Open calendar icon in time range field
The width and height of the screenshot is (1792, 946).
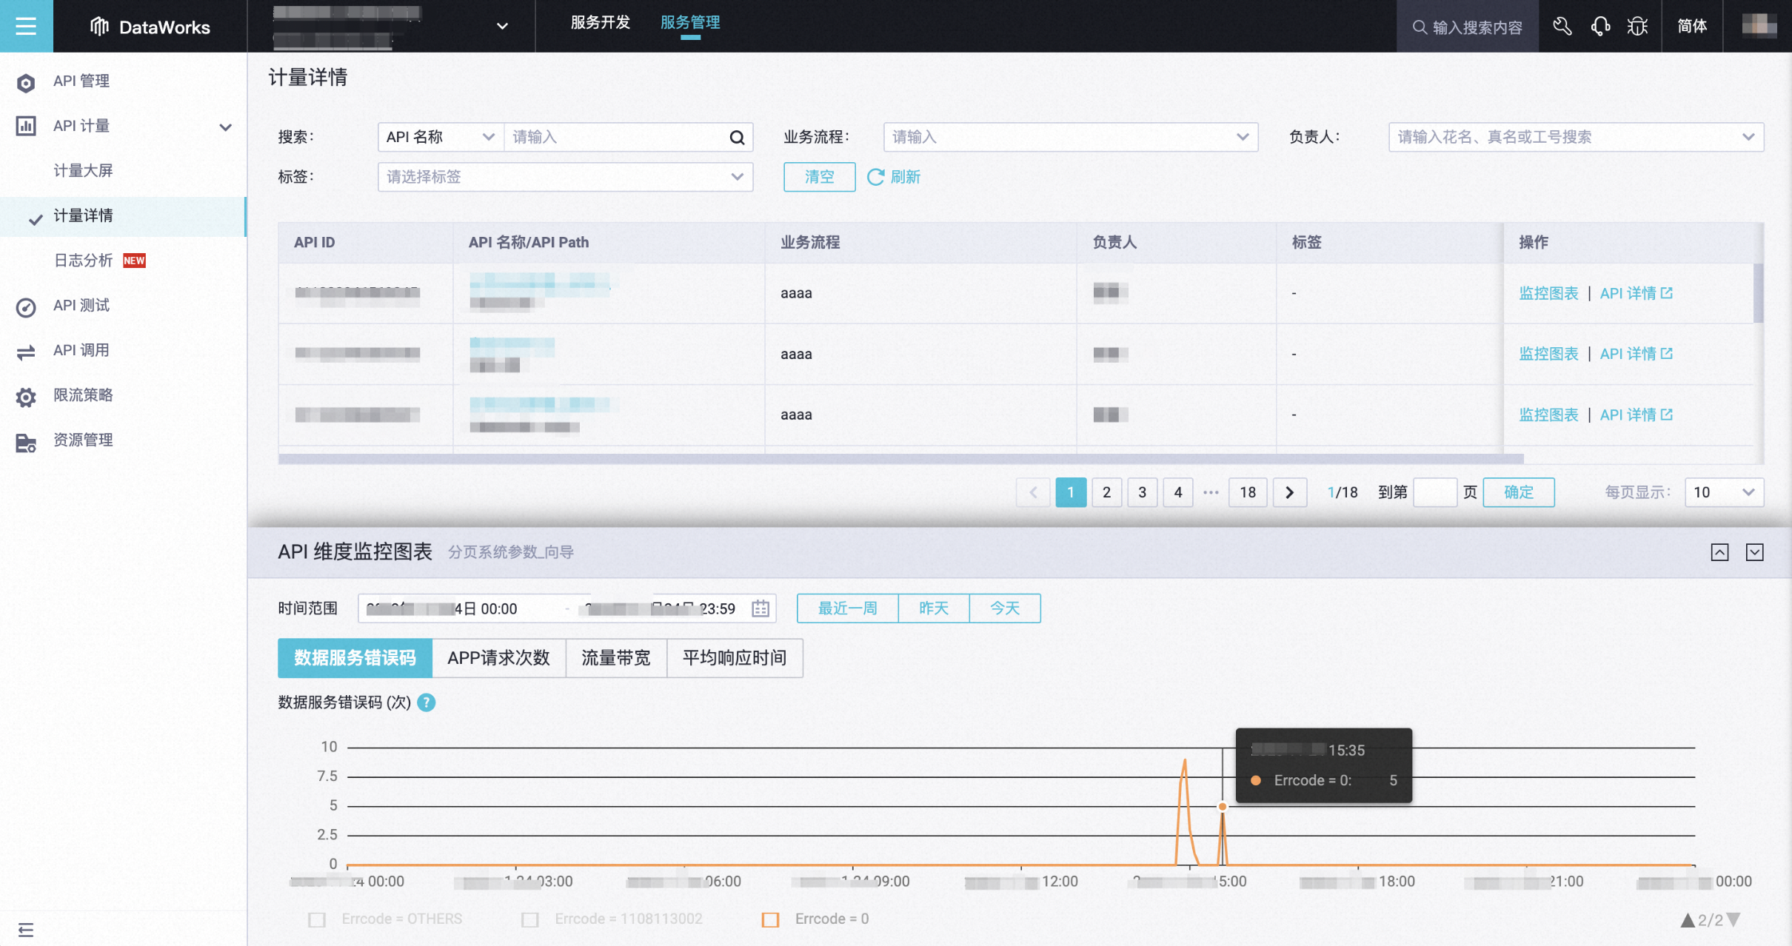click(x=760, y=608)
